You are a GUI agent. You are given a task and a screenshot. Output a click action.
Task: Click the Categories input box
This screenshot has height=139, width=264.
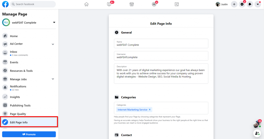point(161,108)
